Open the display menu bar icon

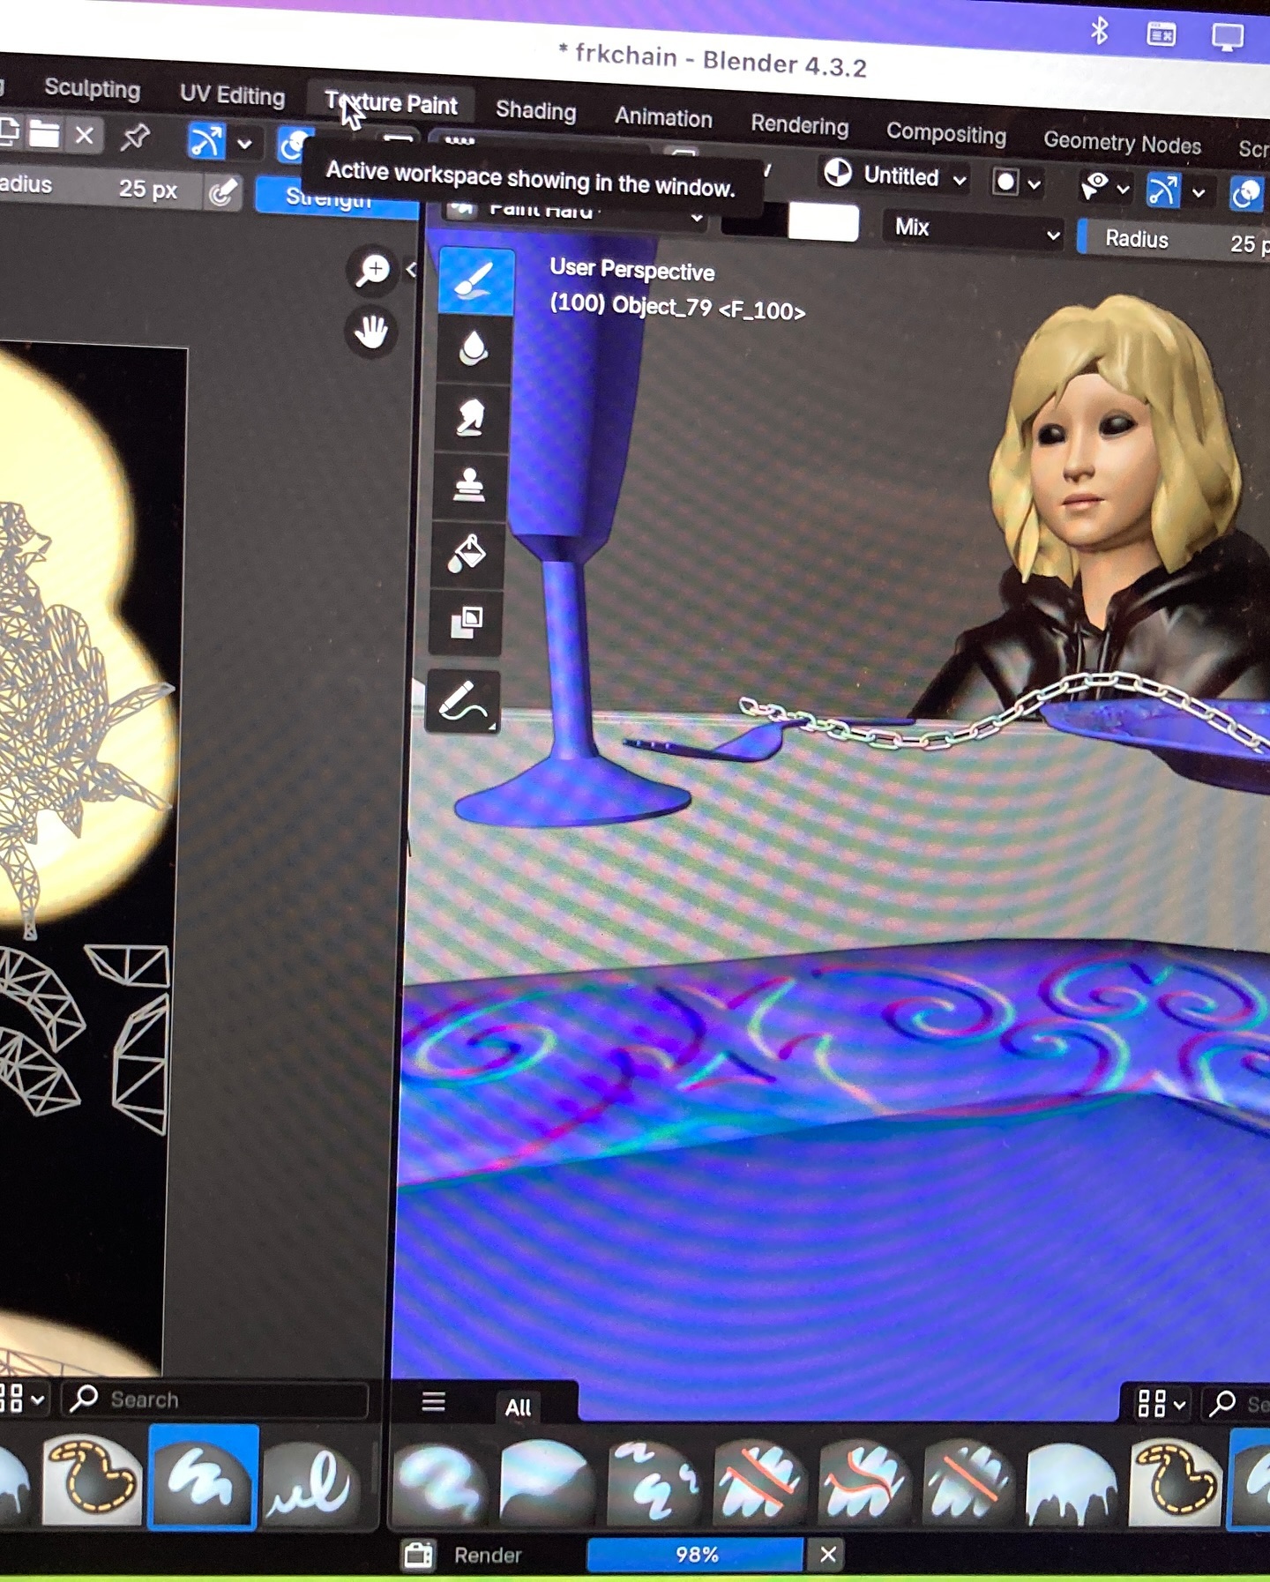pos(1227,38)
